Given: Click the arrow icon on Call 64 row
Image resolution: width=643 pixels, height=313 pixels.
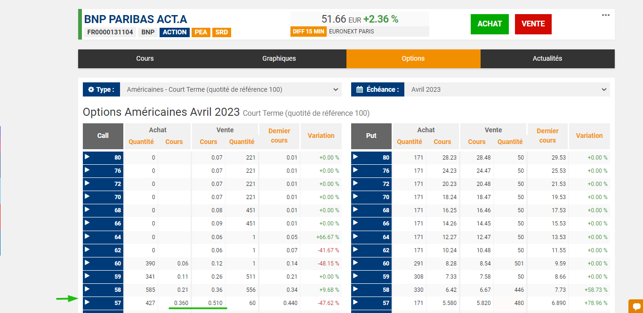Looking at the screenshot, I should [87, 236].
